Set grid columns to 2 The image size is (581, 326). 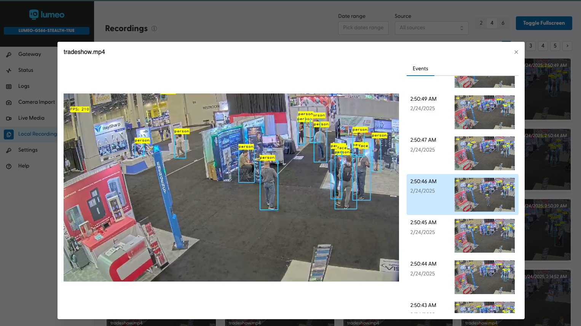(x=481, y=23)
